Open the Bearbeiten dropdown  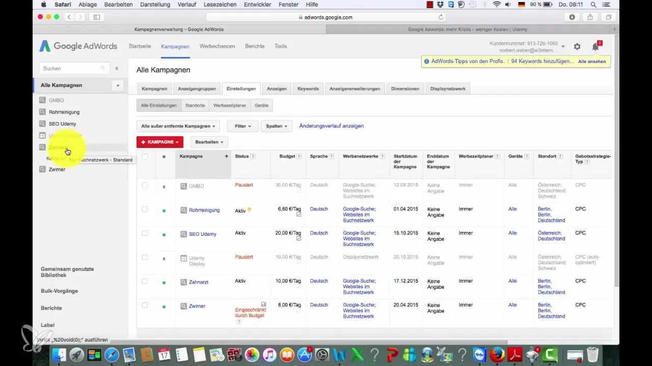[209, 142]
